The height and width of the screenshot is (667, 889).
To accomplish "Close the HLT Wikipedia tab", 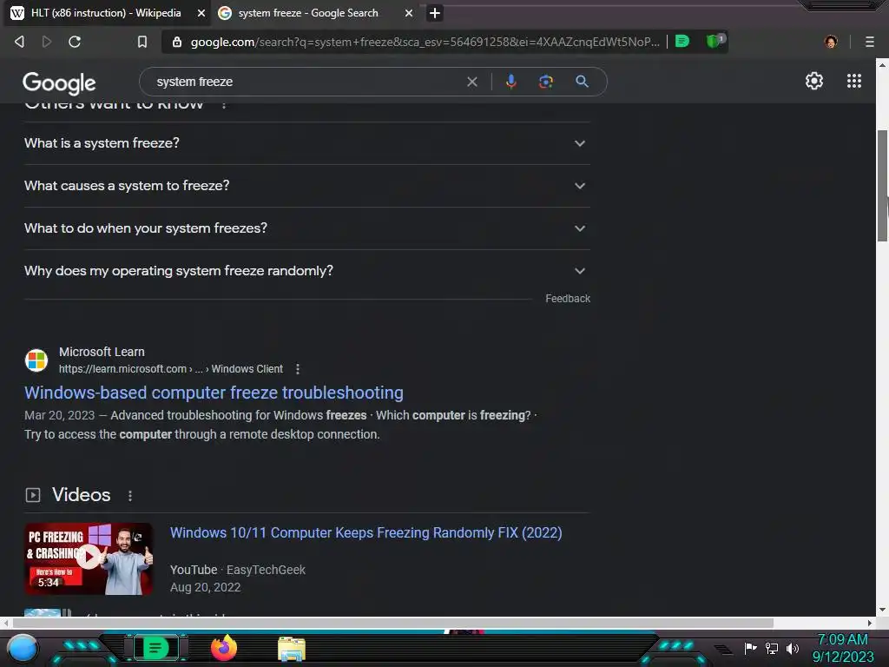I will [x=201, y=13].
